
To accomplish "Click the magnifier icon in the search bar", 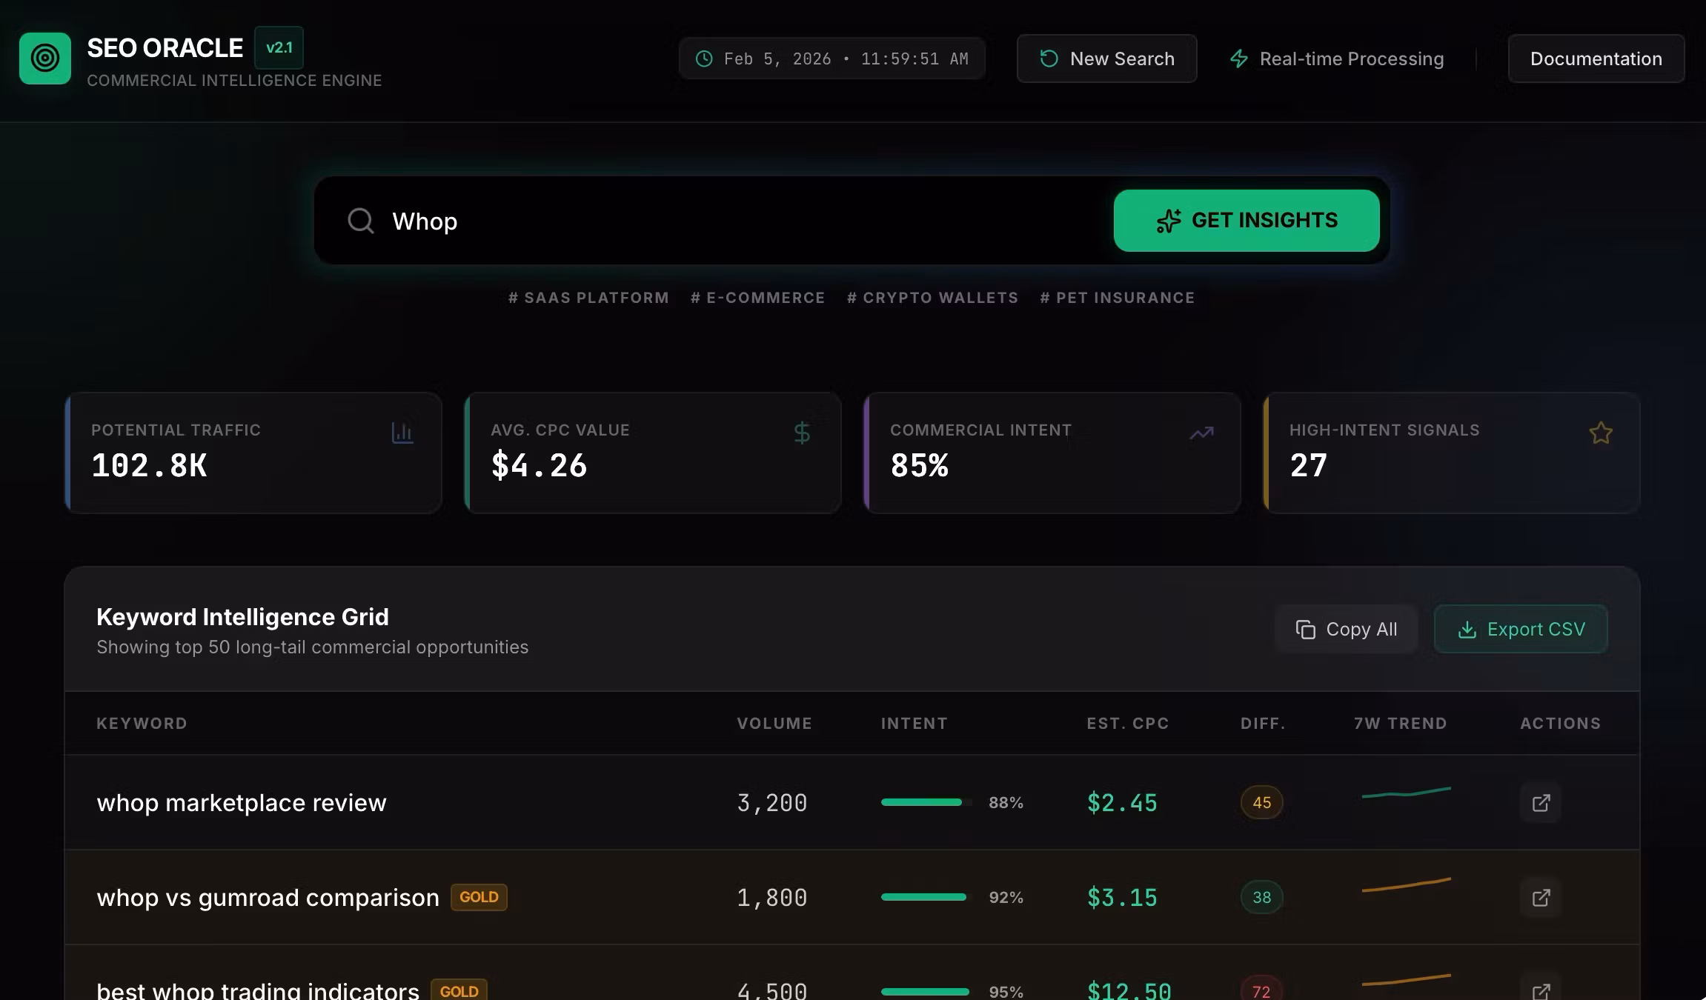I will [x=361, y=221].
